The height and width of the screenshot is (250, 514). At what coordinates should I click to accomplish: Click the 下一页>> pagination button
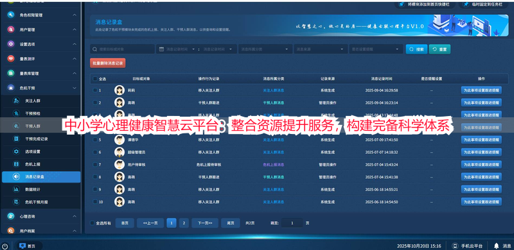(x=205, y=223)
